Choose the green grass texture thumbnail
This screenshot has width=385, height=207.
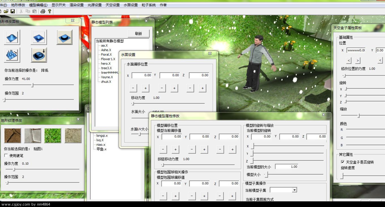pos(53,136)
